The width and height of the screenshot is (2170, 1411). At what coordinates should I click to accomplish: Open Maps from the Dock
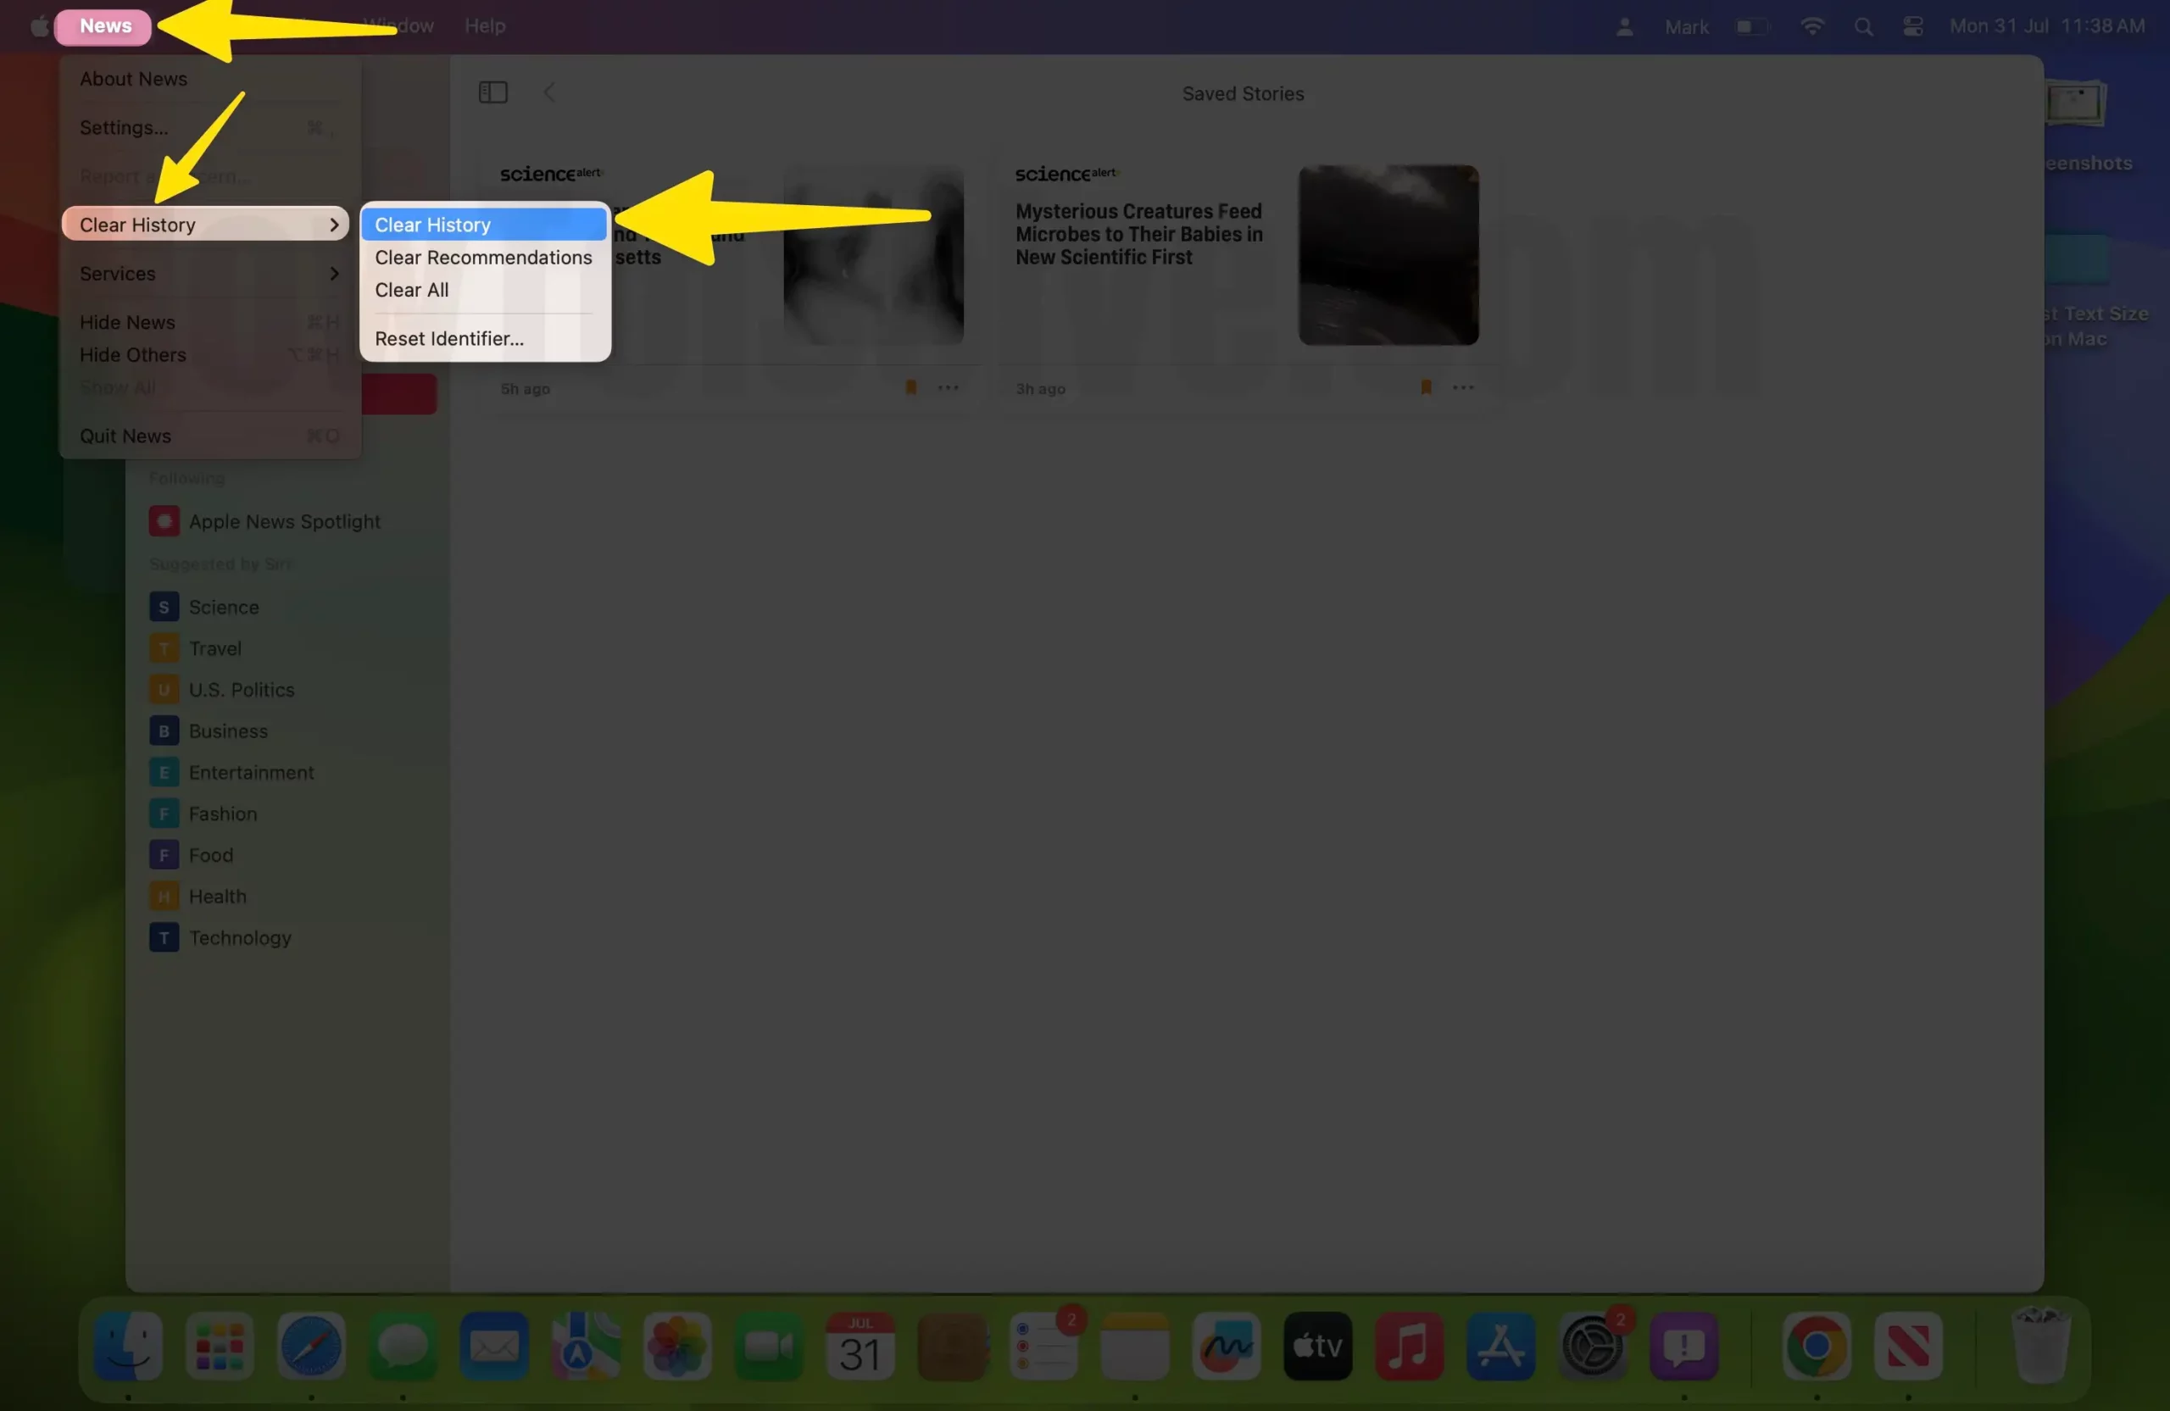click(x=586, y=1347)
